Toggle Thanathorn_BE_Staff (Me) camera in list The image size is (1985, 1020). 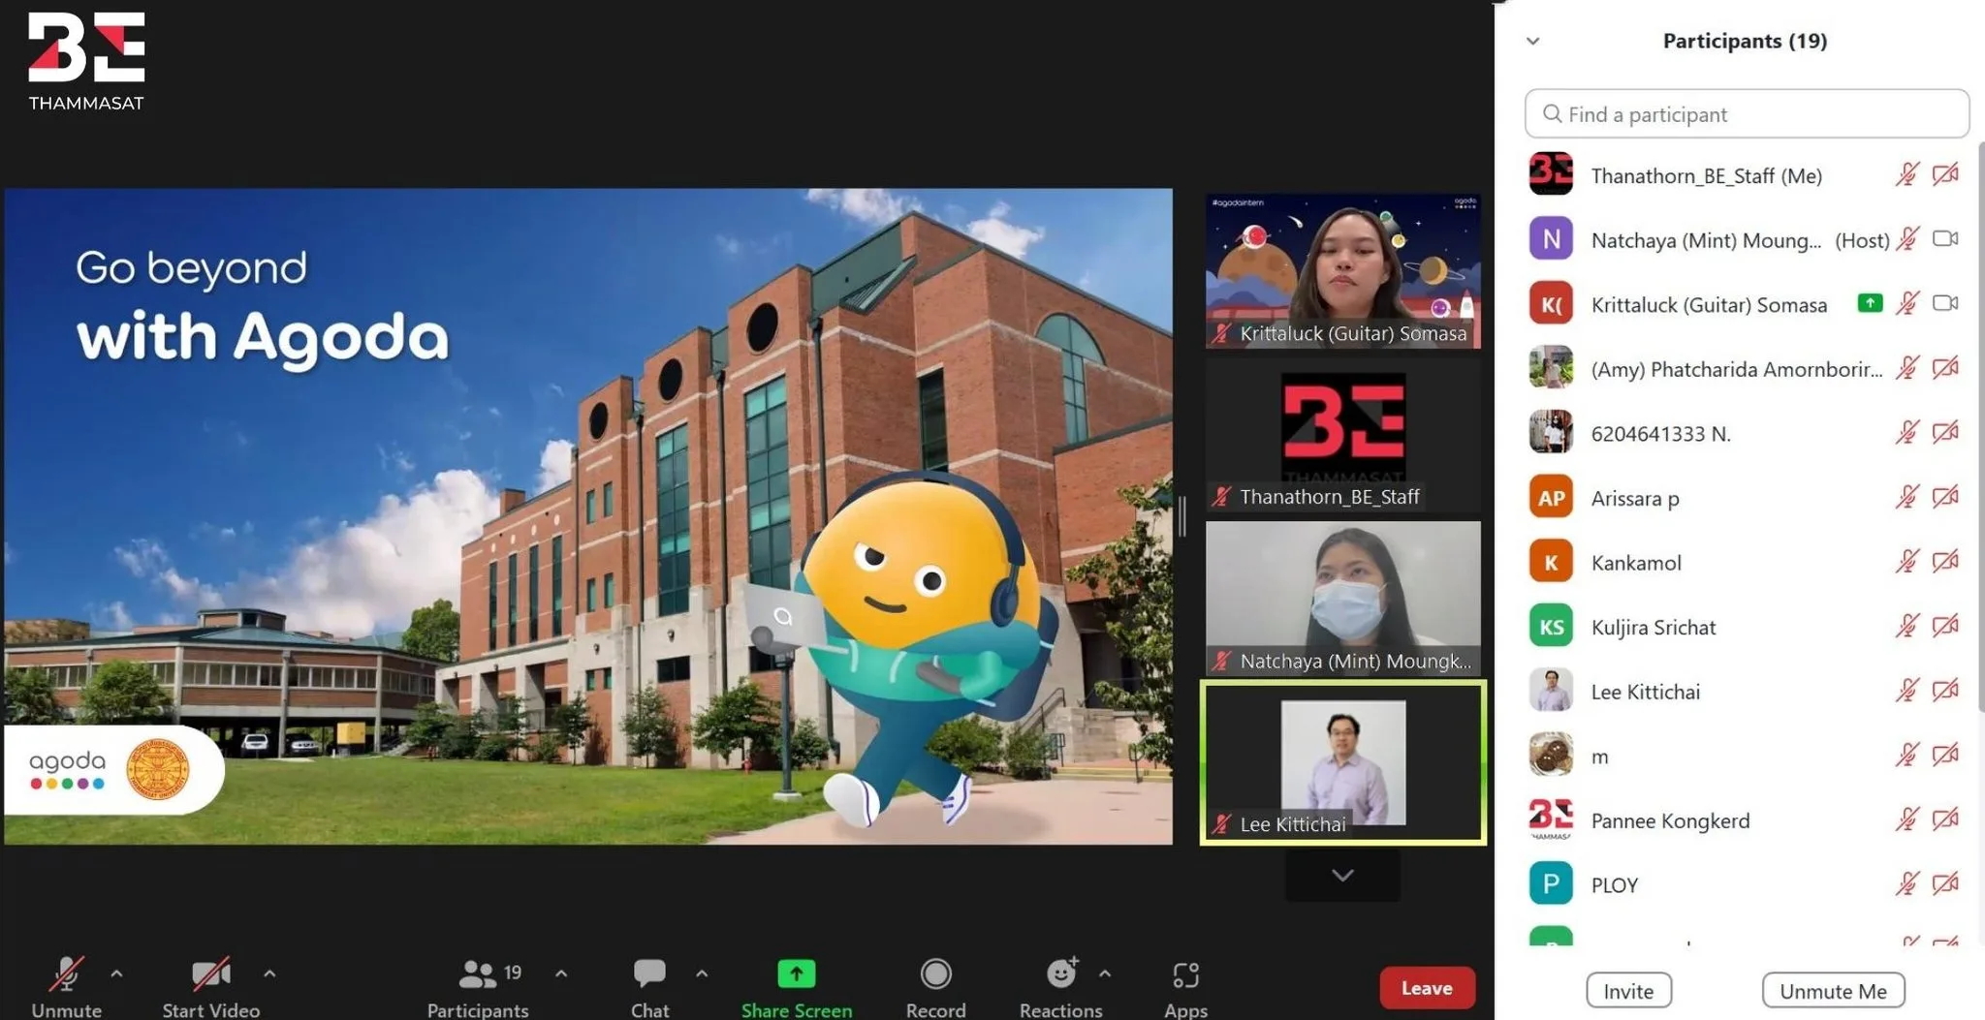[1945, 174]
